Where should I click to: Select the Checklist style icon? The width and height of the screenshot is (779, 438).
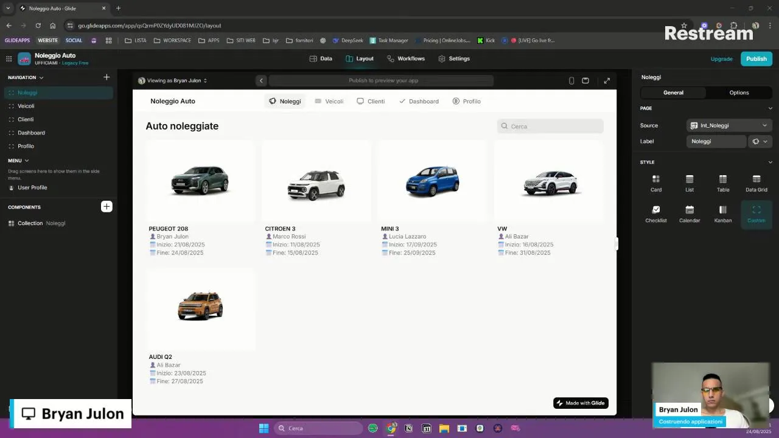point(656,214)
